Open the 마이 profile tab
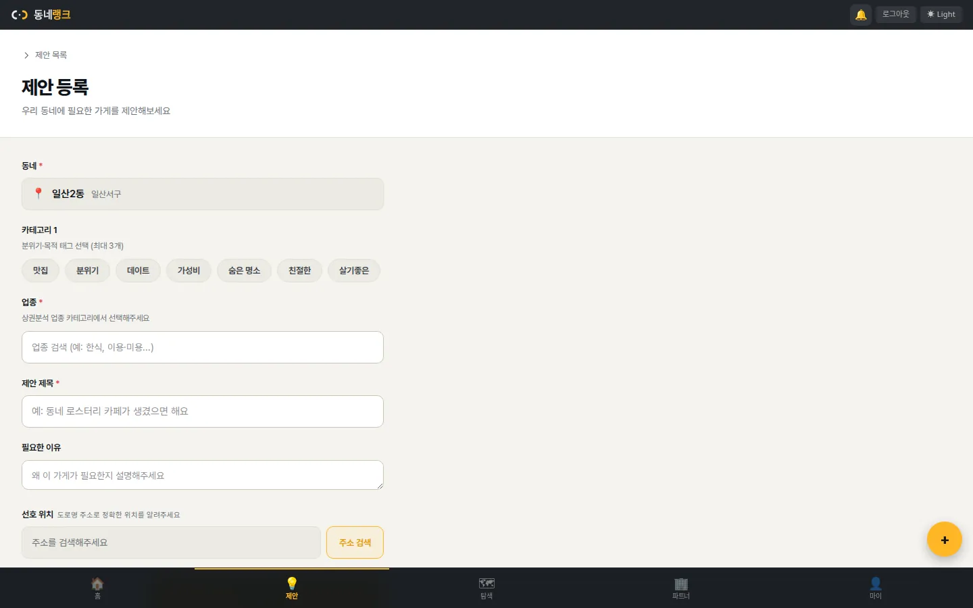973x608 pixels. 876,588
